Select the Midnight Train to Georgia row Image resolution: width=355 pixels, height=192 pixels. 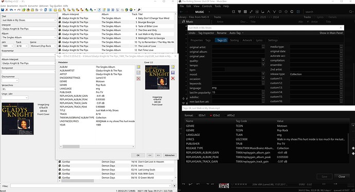coord(116,38)
